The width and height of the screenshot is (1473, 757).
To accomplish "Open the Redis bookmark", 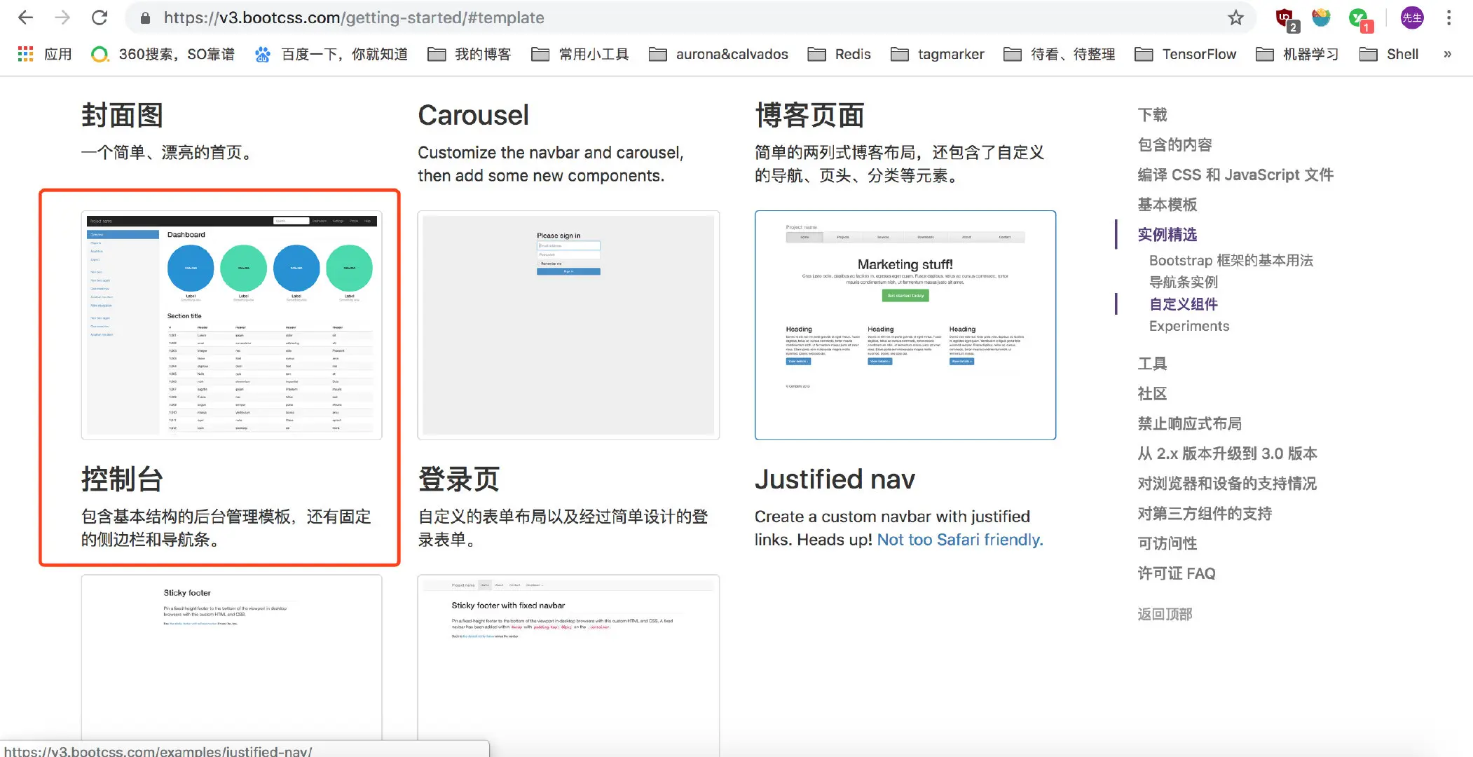I will pyautogui.click(x=840, y=54).
